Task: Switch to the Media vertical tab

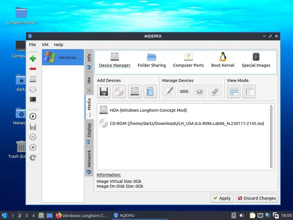Action: [x=89, y=107]
